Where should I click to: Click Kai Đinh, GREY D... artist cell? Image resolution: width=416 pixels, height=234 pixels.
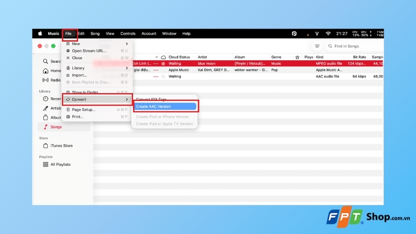coord(214,70)
